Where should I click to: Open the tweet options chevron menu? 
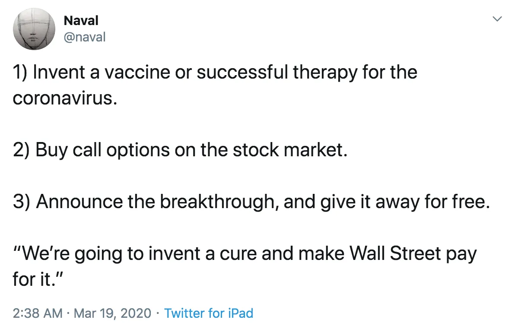tap(497, 19)
